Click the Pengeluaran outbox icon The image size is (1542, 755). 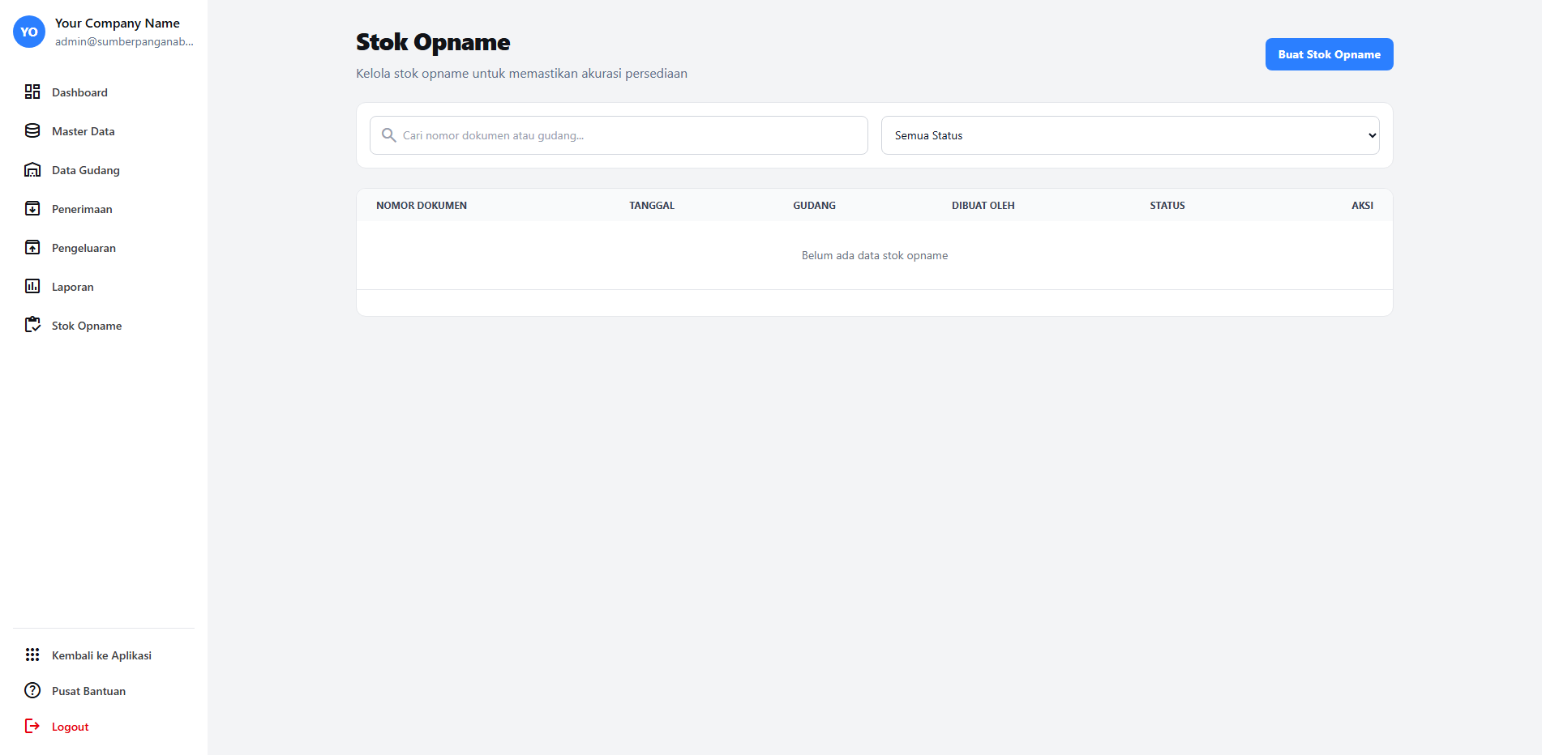coord(32,247)
